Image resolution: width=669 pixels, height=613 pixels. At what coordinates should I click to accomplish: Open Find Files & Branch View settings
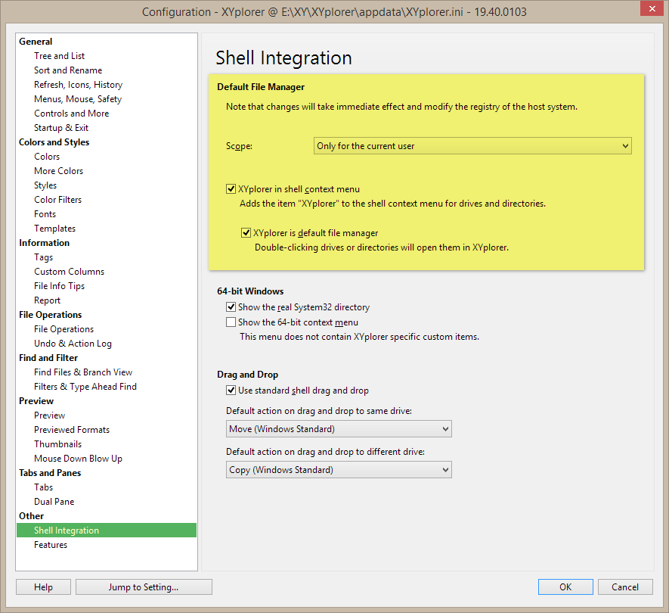pos(83,372)
